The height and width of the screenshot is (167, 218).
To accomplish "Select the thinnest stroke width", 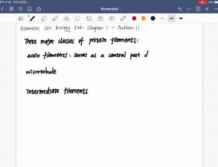I will coord(162,19).
